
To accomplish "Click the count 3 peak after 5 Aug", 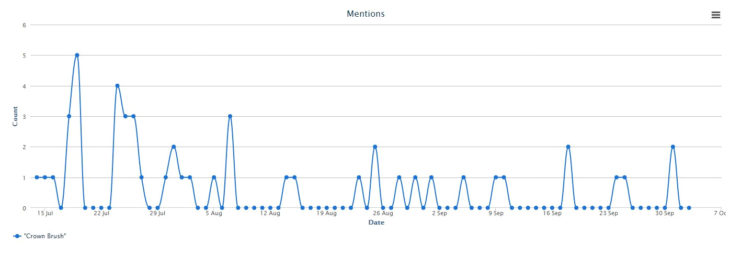I will click(230, 116).
